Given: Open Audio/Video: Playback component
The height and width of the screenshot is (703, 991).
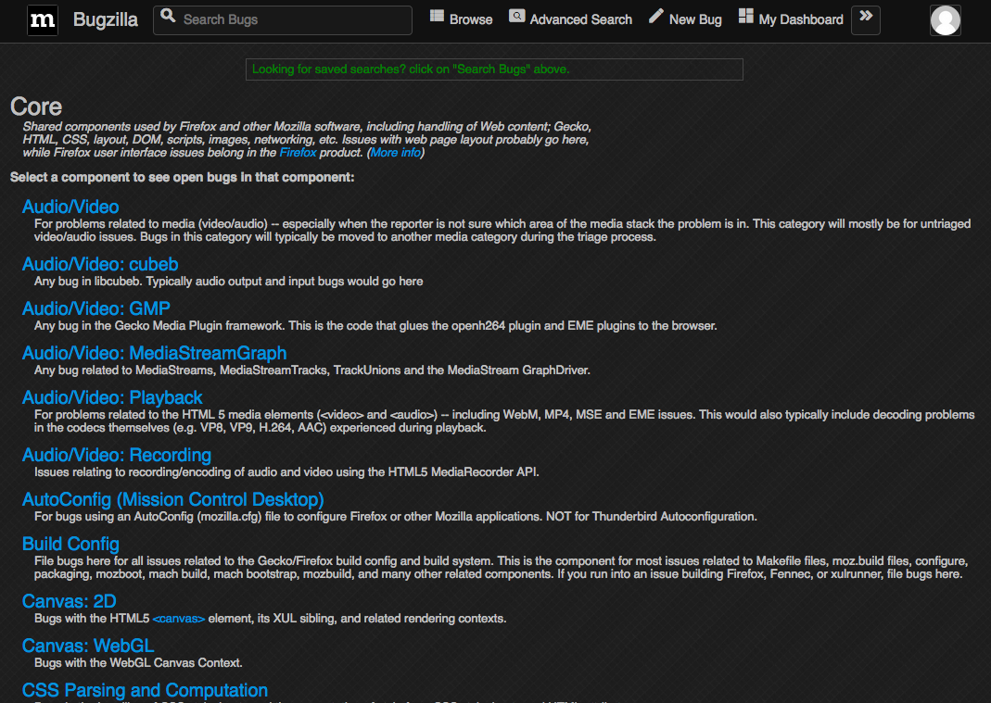Looking at the screenshot, I should click(112, 397).
